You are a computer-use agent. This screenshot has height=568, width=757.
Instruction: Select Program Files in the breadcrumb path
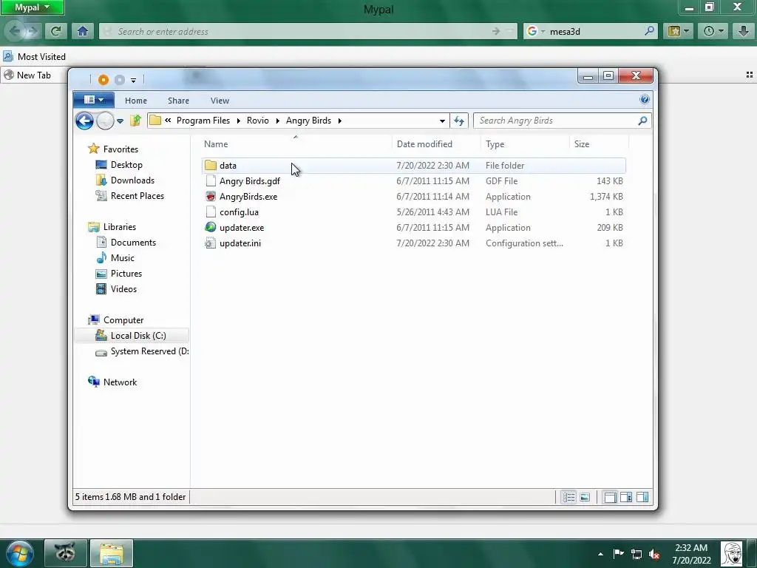(x=203, y=121)
